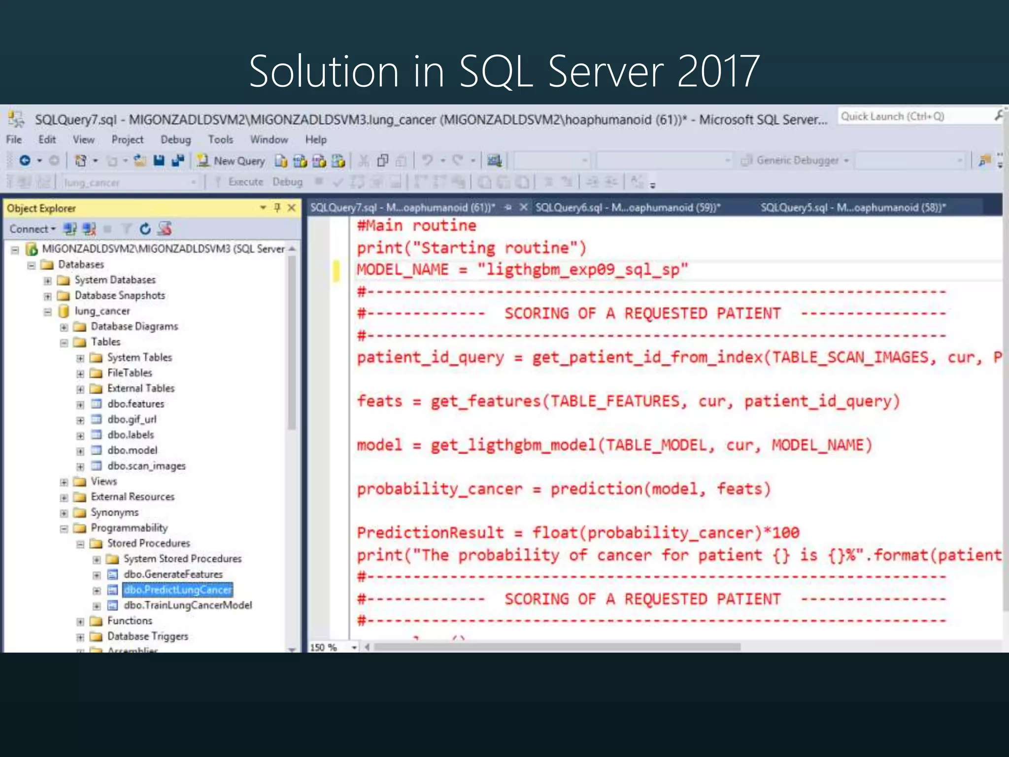
Task: Click the Debug button in SQL toolbar
Action: [x=288, y=182]
